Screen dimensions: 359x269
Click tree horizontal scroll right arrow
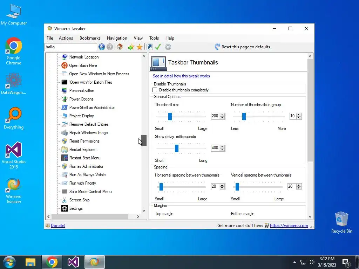[x=138, y=216]
